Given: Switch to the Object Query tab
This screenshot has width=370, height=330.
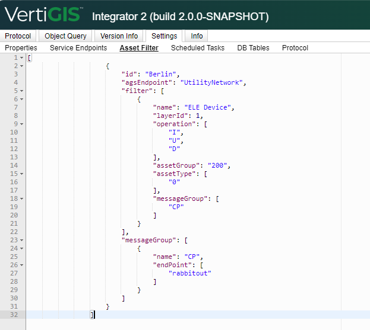Looking at the screenshot, I should 65,36.
